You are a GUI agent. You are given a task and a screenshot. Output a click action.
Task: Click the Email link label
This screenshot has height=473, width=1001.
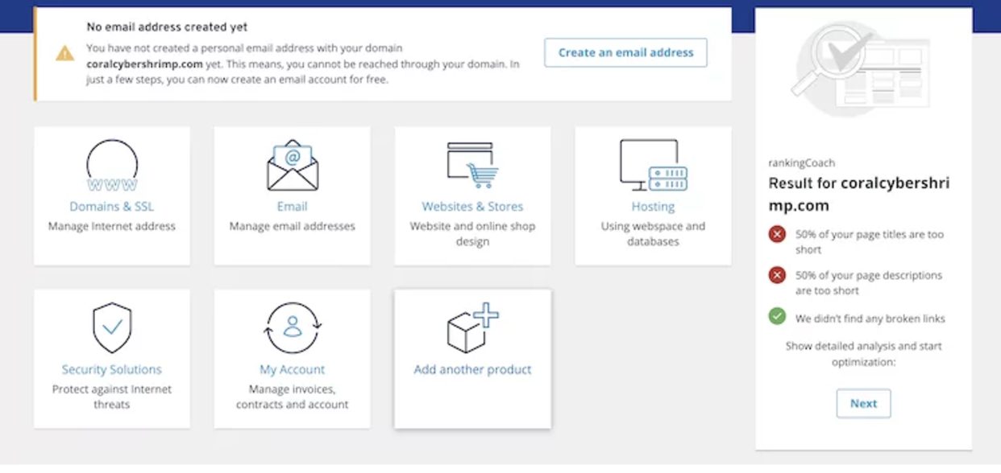coord(292,206)
